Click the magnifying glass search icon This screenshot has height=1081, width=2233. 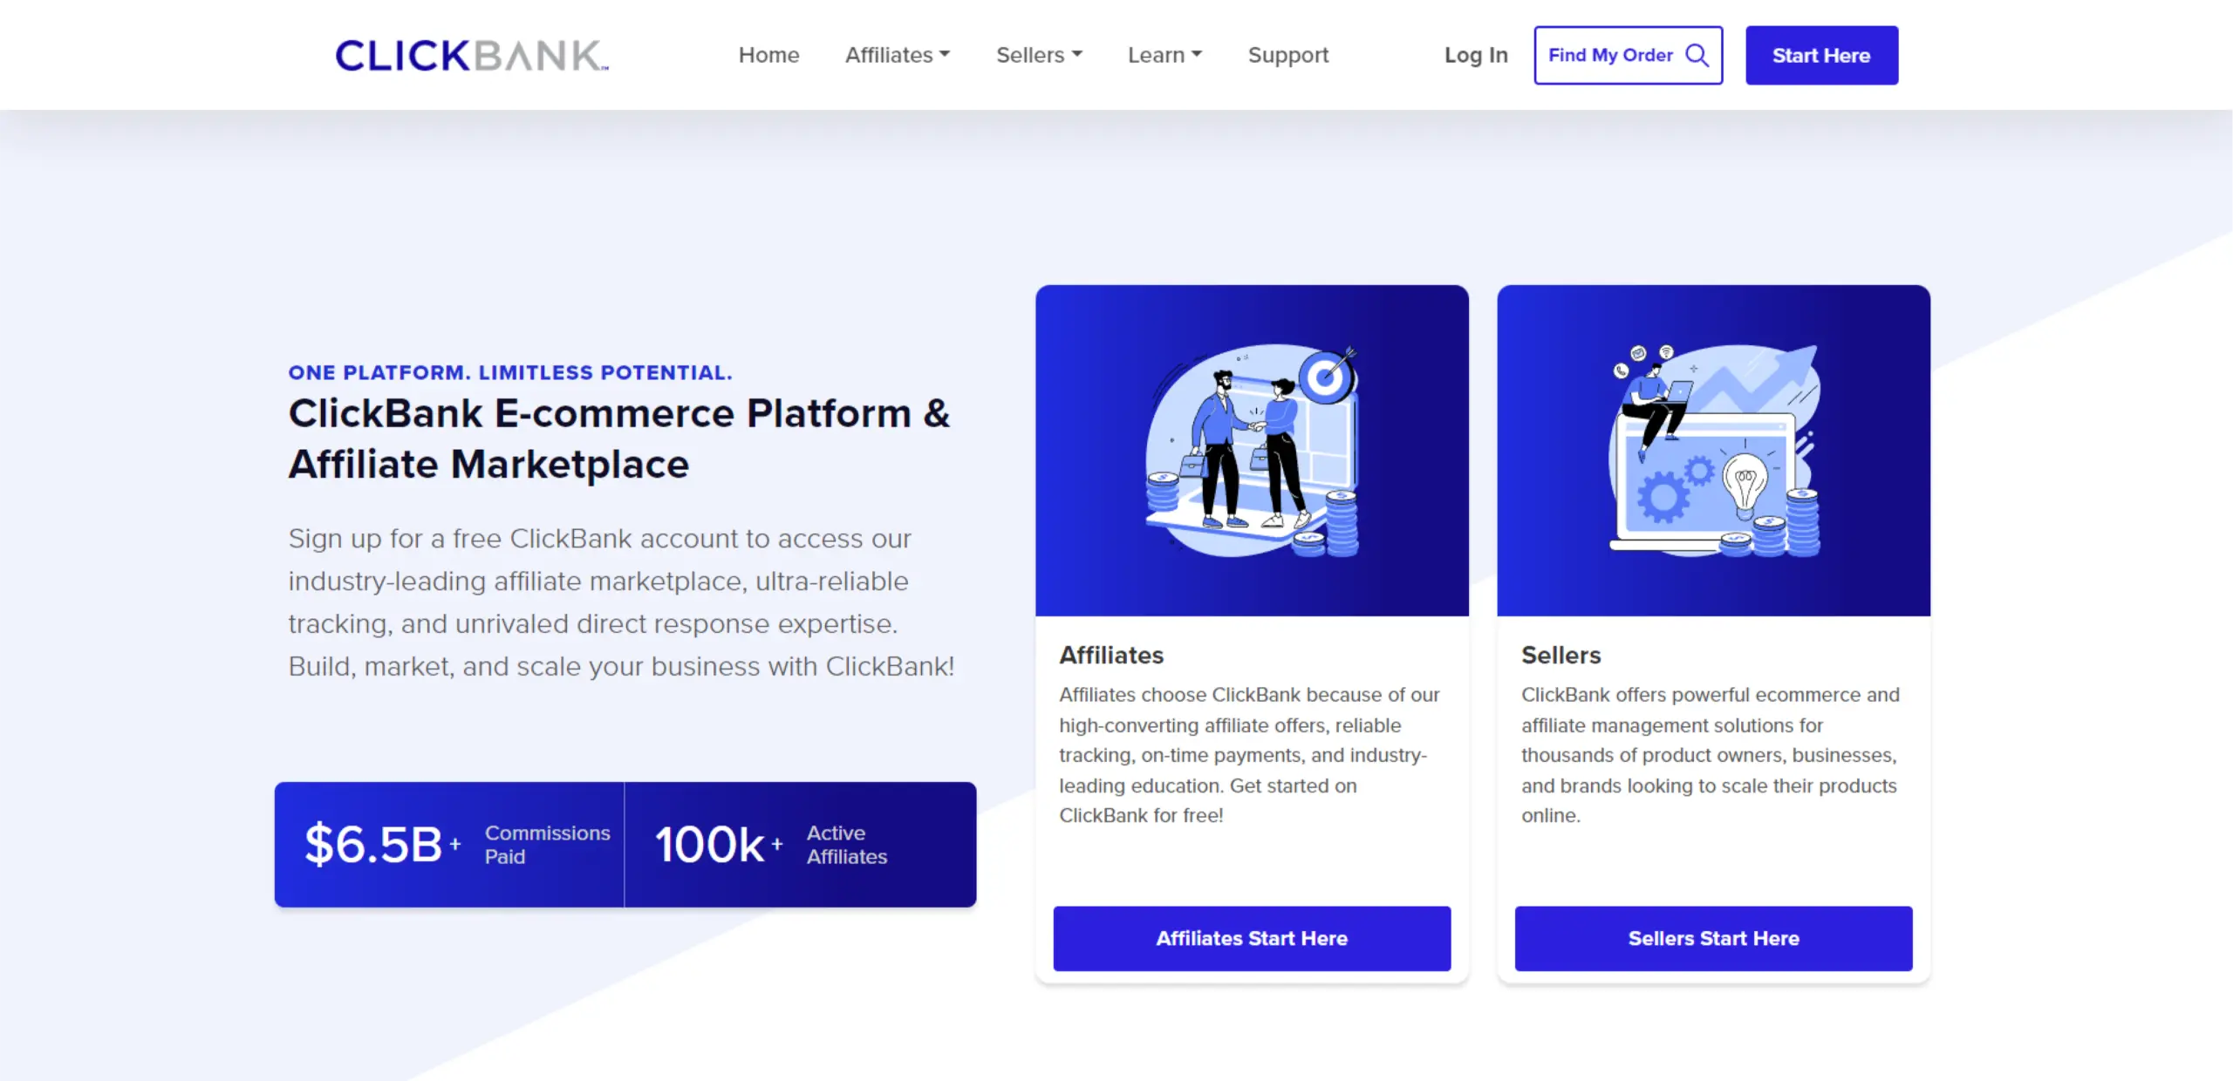point(1697,55)
